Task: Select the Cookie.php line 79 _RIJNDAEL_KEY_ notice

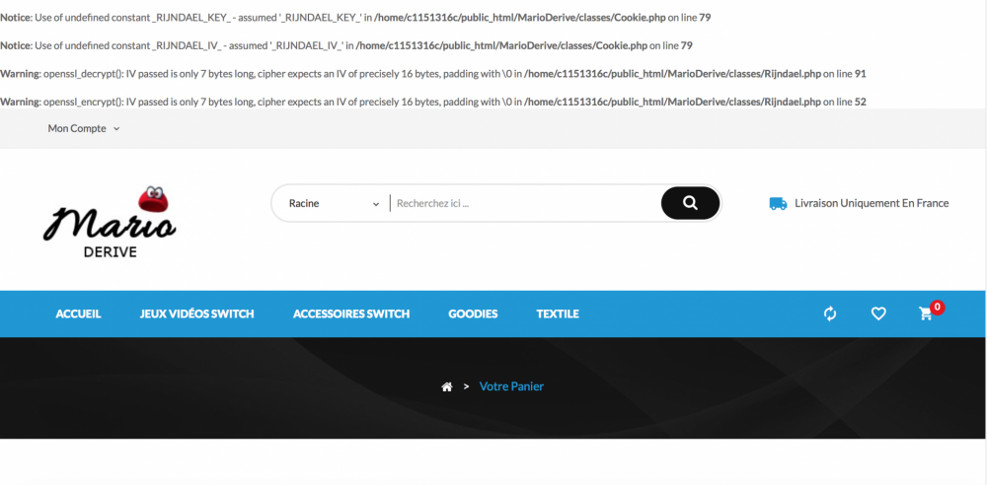Action: coord(355,18)
